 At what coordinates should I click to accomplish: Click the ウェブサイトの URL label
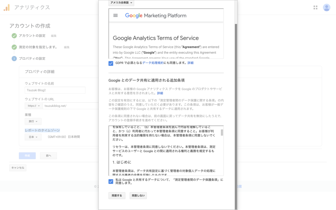pyautogui.click(x=39, y=99)
